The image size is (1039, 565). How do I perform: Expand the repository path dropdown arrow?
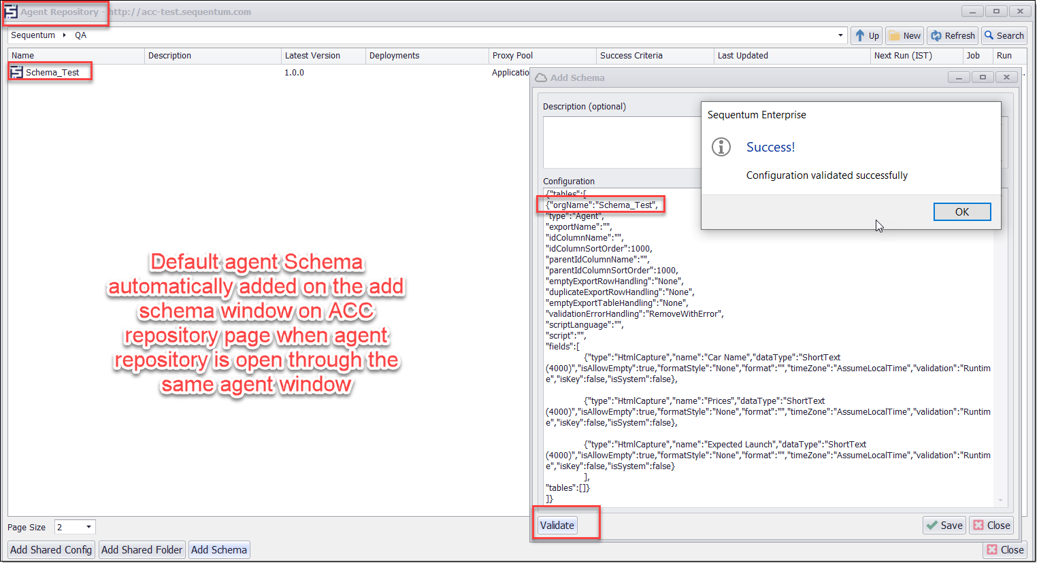pyautogui.click(x=840, y=35)
